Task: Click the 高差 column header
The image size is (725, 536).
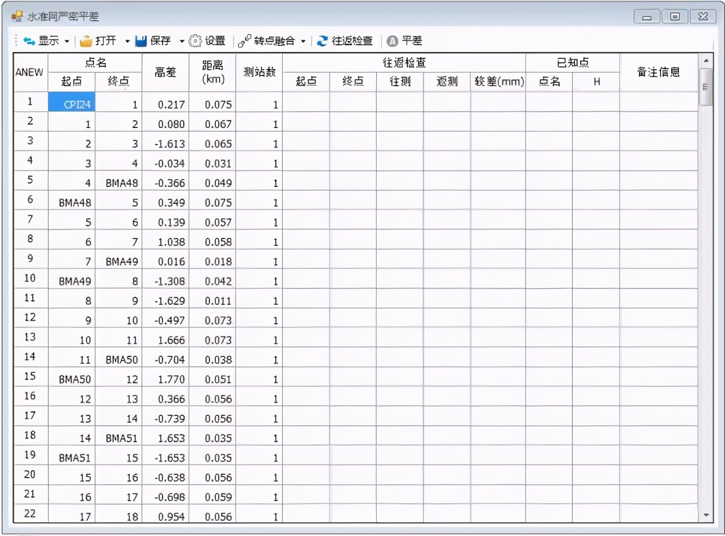Action: [164, 72]
